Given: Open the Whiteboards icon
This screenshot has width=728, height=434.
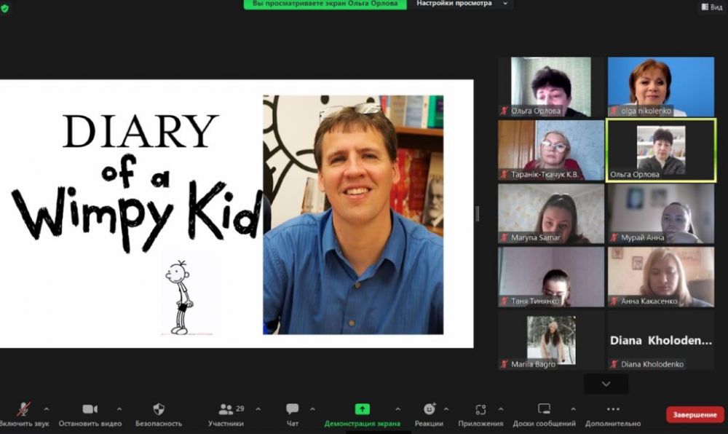Looking at the screenshot, I should pyautogui.click(x=544, y=409).
